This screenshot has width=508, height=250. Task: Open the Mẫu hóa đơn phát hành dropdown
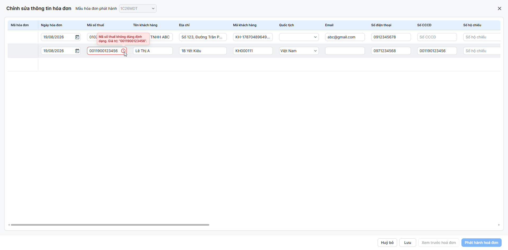coord(138,8)
